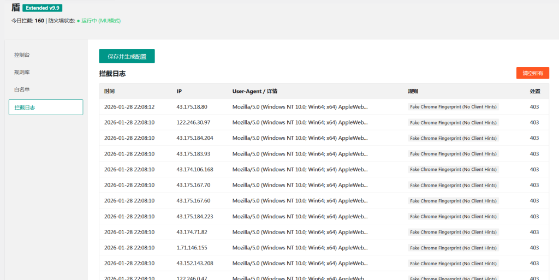Click the rule badge for IP 43.175.184.204
Screen dimensions: 559x280
click(453, 138)
